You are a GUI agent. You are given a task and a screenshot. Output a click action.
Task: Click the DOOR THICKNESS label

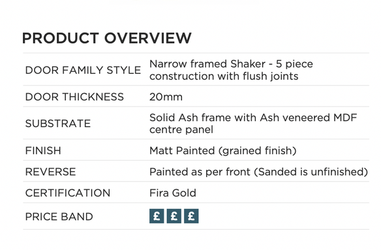(x=74, y=97)
